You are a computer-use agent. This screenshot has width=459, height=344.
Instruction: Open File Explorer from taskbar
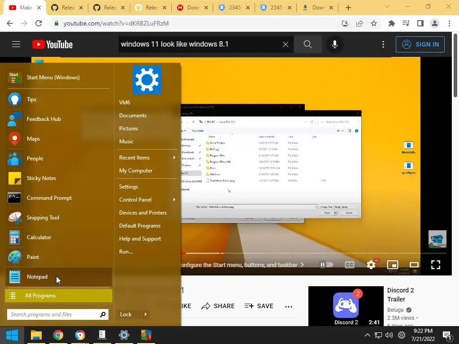point(36,335)
